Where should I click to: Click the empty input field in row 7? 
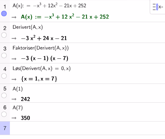coord(87,128)
